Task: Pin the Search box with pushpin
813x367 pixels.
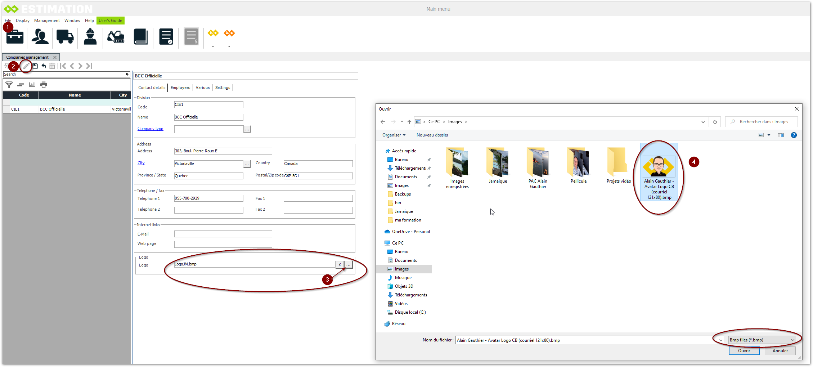Action: tap(127, 74)
